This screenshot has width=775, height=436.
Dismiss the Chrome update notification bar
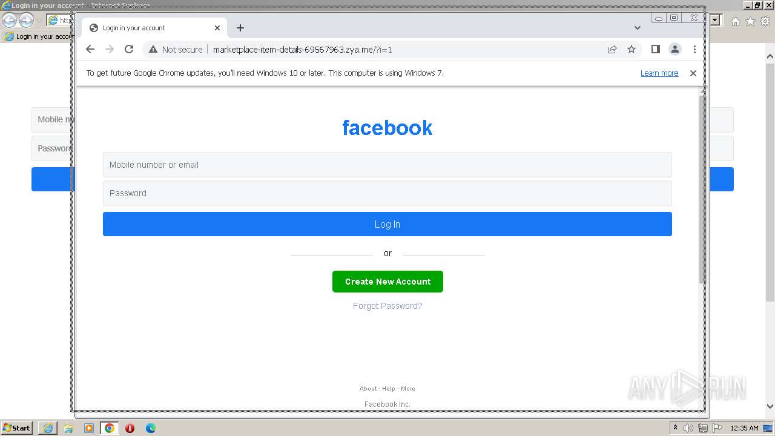pyautogui.click(x=693, y=73)
